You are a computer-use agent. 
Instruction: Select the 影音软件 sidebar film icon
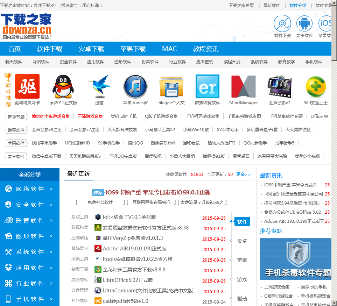(8, 220)
